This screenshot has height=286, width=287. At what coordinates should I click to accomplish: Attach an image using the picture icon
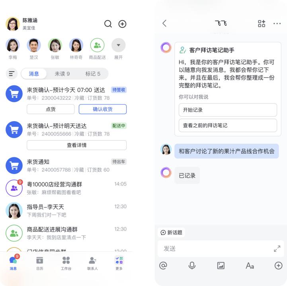(221, 266)
